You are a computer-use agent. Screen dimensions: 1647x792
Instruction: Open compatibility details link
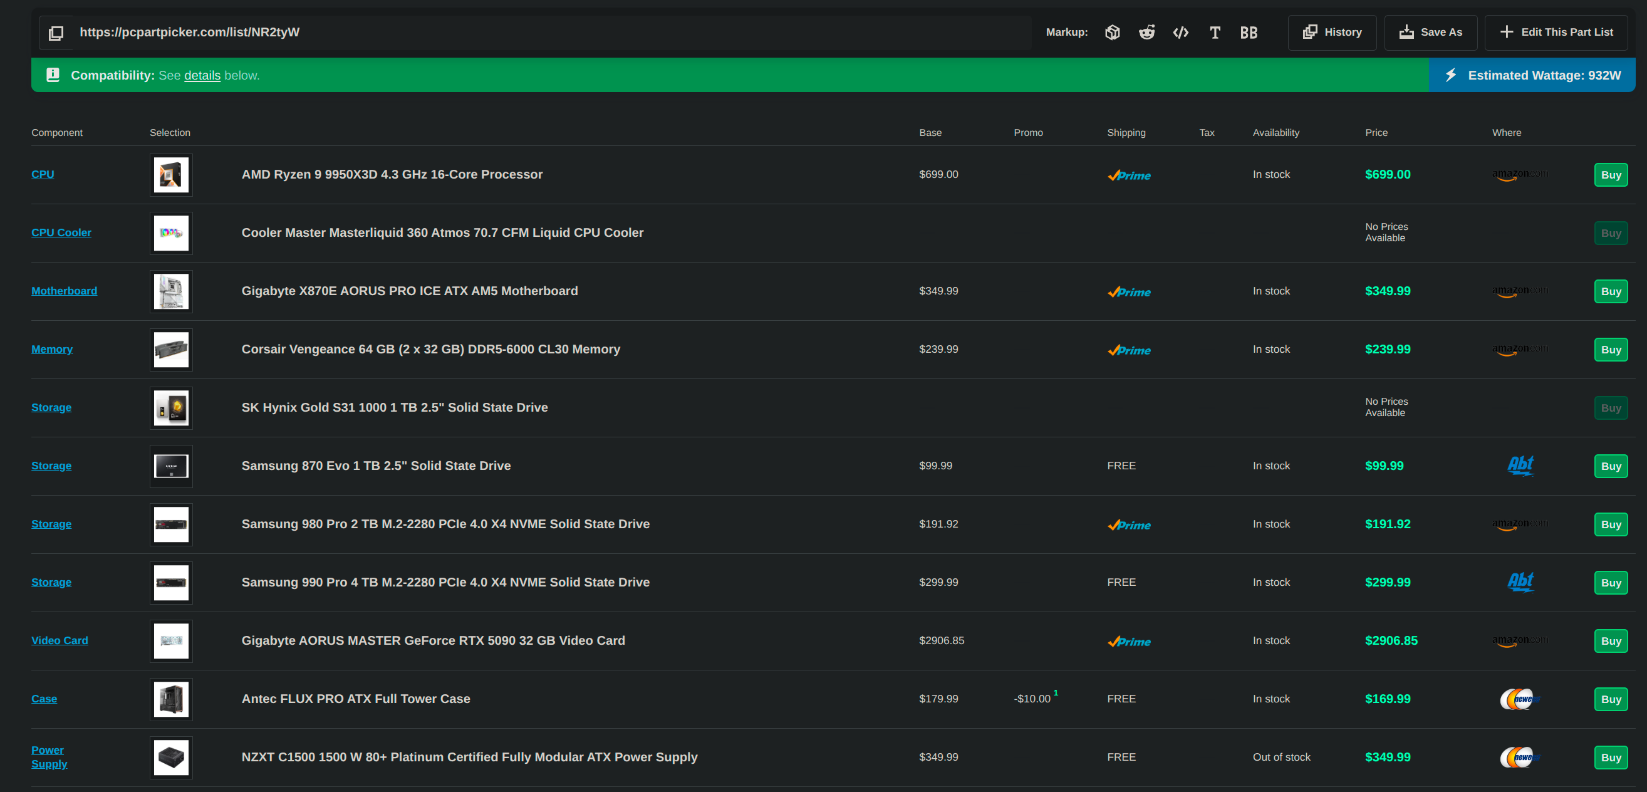click(x=202, y=75)
